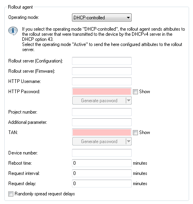Expand the TAN generate password arrow
Image resolution: width=193 pixels, height=204 pixels.
(x=129, y=142)
